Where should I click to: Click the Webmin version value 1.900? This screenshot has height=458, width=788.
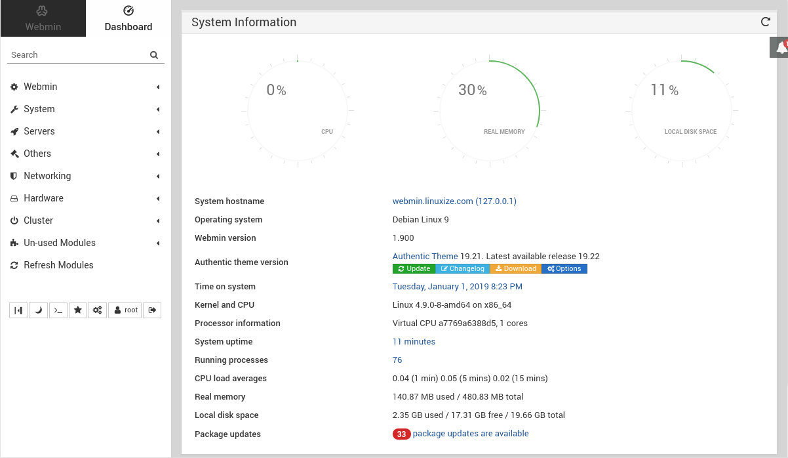click(x=403, y=238)
